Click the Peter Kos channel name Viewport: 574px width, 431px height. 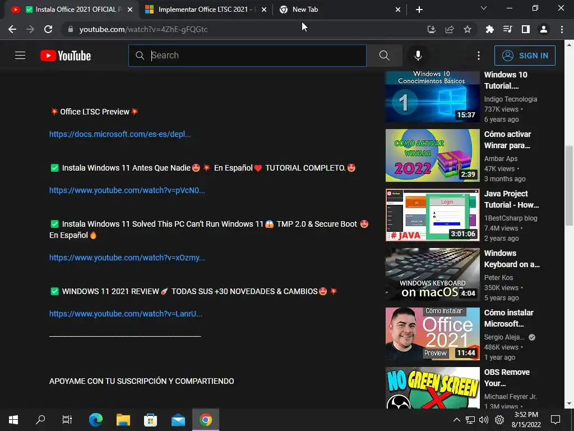[498, 277]
